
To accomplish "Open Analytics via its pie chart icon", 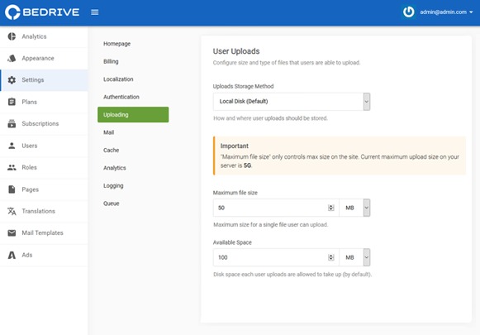I will pyautogui.click(x=12, y=36).
